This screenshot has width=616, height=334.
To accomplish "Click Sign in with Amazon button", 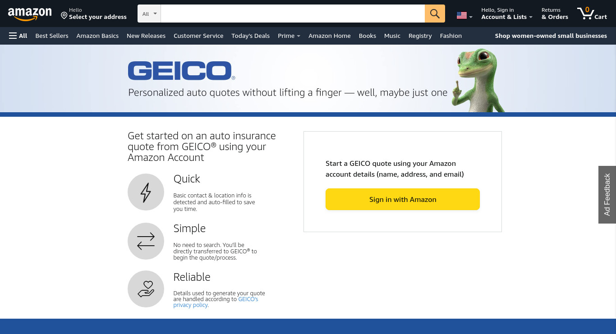I will (403, 199).
